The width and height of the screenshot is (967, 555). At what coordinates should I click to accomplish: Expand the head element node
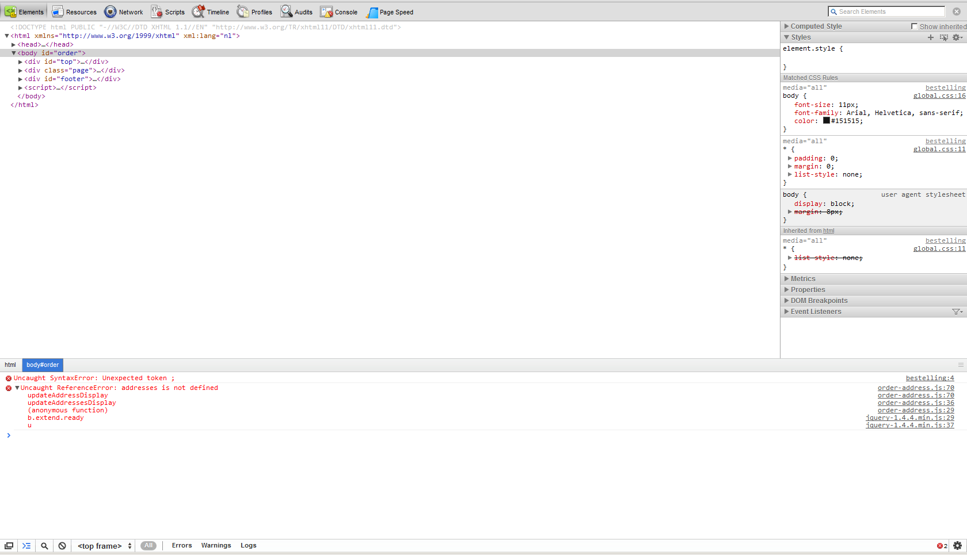point(13,44)
